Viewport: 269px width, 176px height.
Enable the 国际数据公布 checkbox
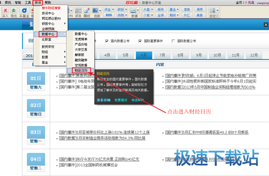[173, 41]
